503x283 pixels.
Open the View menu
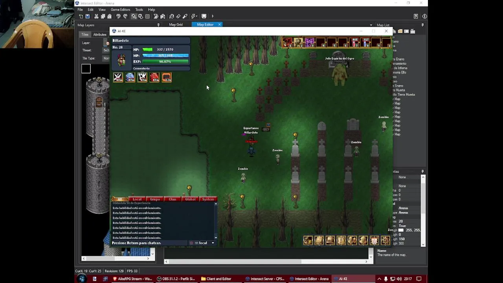coord(102,9)
